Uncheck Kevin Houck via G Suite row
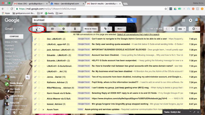 (x=35, y=93)
